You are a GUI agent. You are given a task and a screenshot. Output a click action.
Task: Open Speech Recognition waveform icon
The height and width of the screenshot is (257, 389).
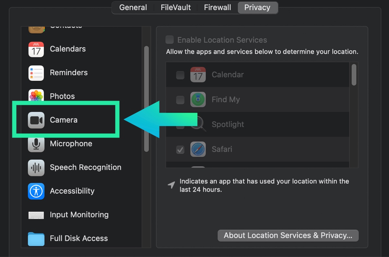36,167
